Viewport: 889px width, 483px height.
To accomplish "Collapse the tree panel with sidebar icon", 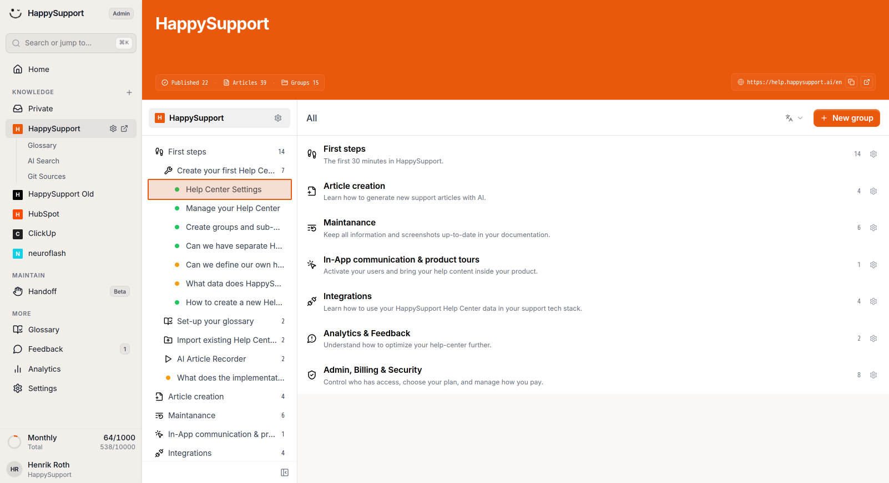I will 285,472.
